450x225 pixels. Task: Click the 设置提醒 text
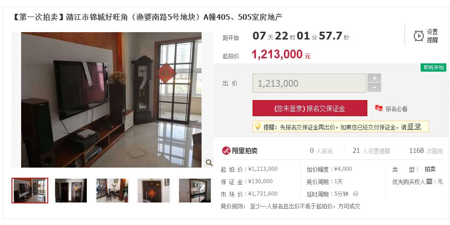[x=432, y=36]
